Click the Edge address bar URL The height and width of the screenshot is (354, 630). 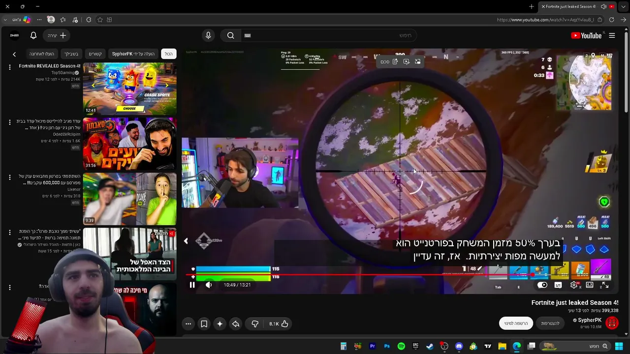(545, 20)
